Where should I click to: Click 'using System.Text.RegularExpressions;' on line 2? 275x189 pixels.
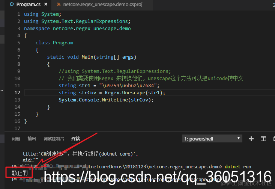coord(77,21)
